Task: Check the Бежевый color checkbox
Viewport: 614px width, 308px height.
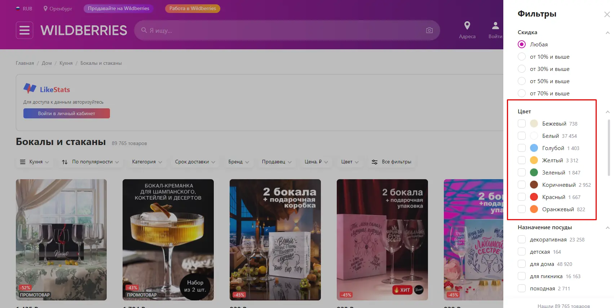Action: tap(522, 123)
